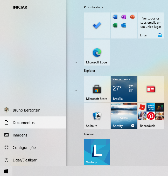
Task: Click the INICIAR title text
Action: 20,7
